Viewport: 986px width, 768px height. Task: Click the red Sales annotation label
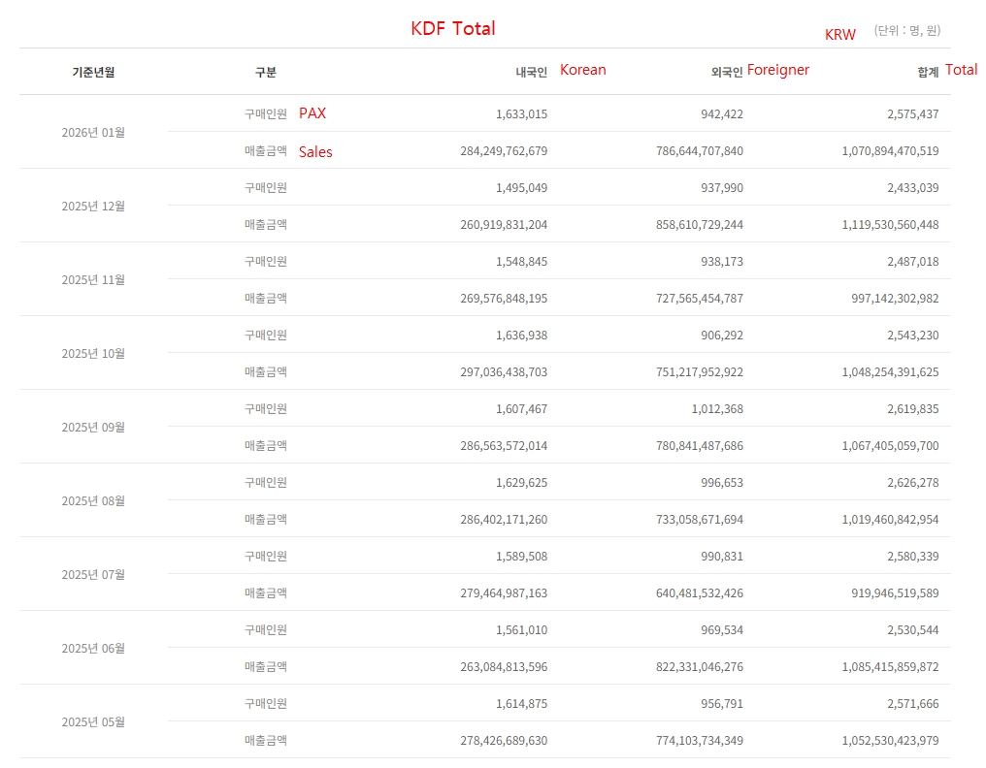pos(315,152)
